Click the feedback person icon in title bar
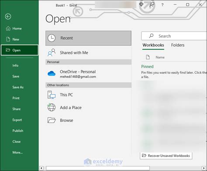Image resolution: width=207 pixels, height=171 pixels. click(x=152, y=5)
